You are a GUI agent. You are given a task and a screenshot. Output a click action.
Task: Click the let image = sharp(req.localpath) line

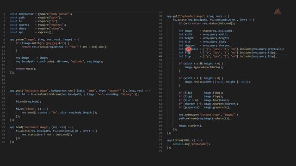[206, 31]
